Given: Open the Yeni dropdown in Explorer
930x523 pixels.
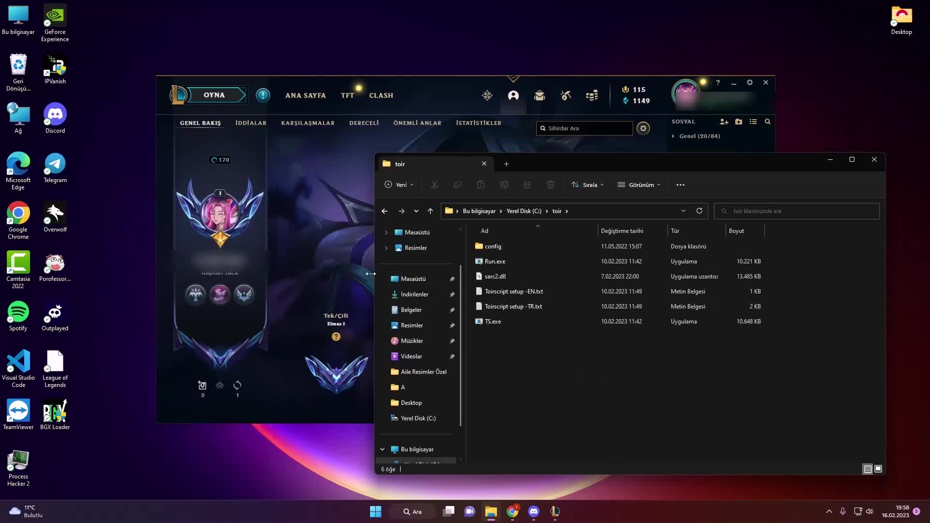Looking at the screenshot, I should point(399,185).
